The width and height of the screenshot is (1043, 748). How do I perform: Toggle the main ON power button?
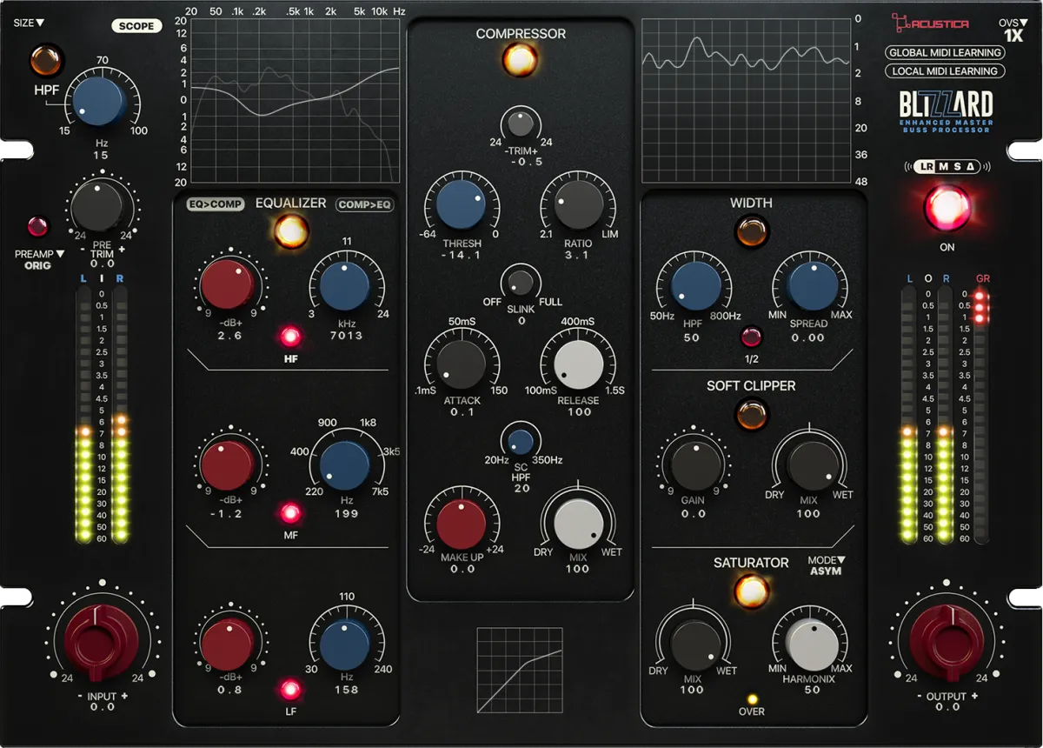(x=947, y=207)
